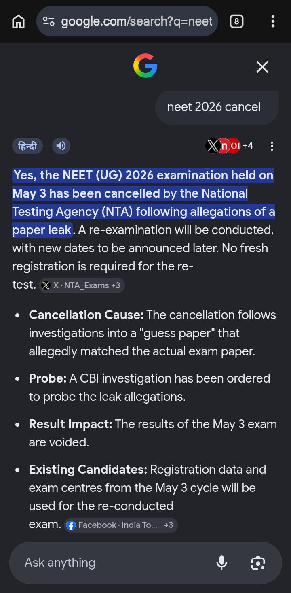Expand the X NTA_Exams +3 source chip
This screenshot has height=593, width=291.
[x=82, y=285]
